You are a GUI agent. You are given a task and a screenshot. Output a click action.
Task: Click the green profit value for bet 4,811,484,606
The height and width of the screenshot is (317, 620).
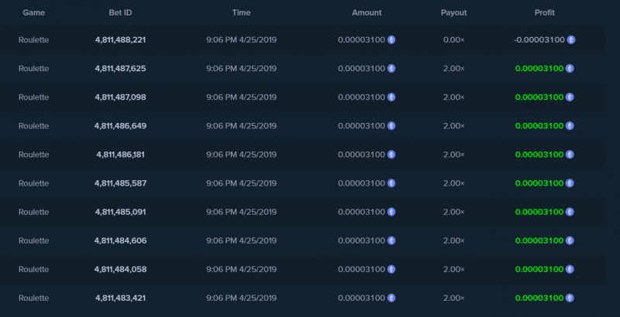click(539, 240)
